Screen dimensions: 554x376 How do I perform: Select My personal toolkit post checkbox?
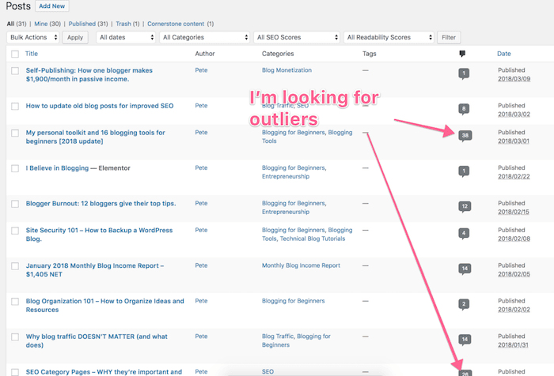[15, 133]
